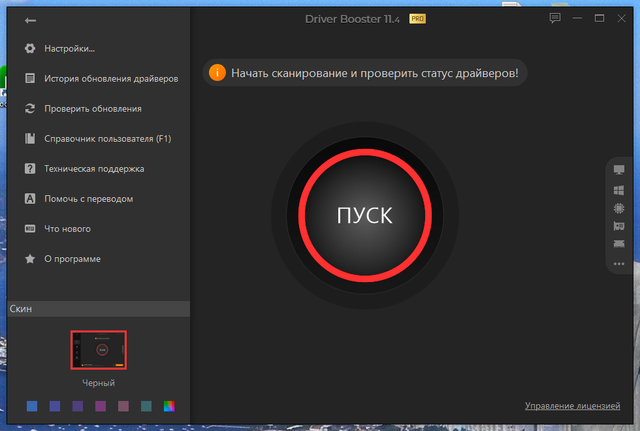Open the feedback chat bubble icon in the title bar

(554, 18)
